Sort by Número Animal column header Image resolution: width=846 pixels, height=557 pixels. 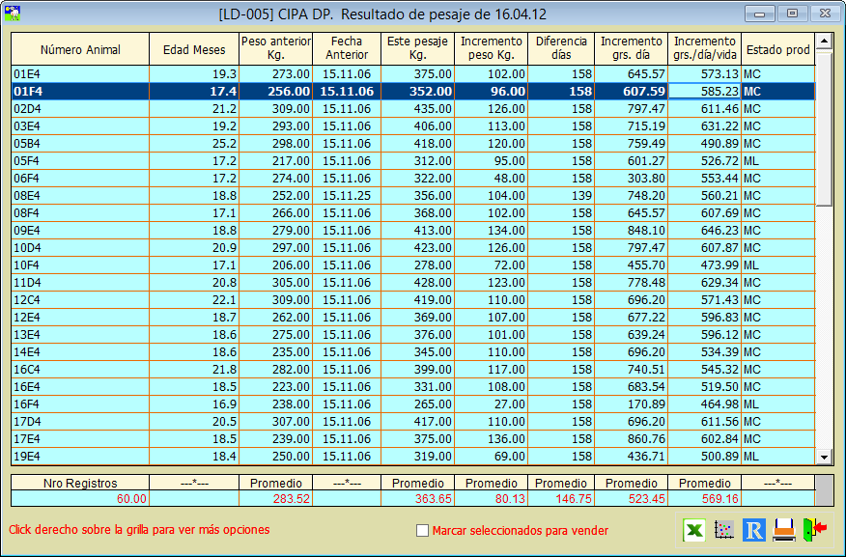(x=80, y=49)
